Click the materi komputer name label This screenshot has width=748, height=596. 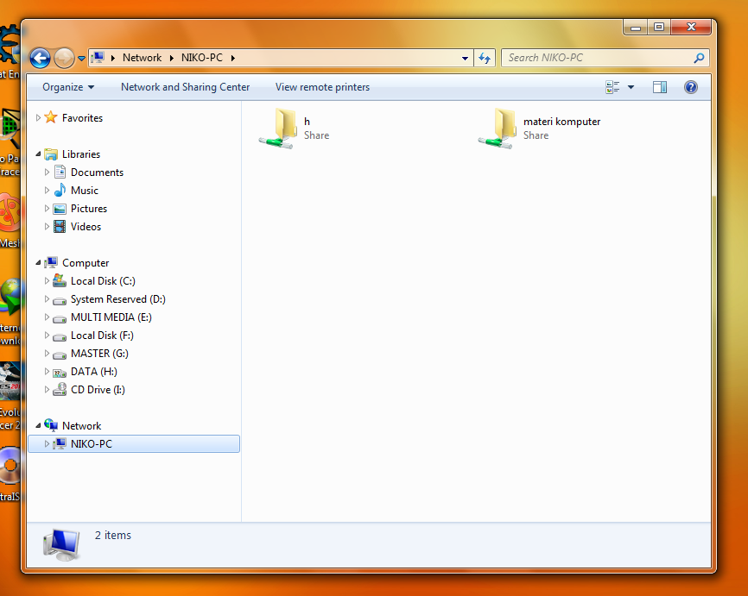(561, 122)
